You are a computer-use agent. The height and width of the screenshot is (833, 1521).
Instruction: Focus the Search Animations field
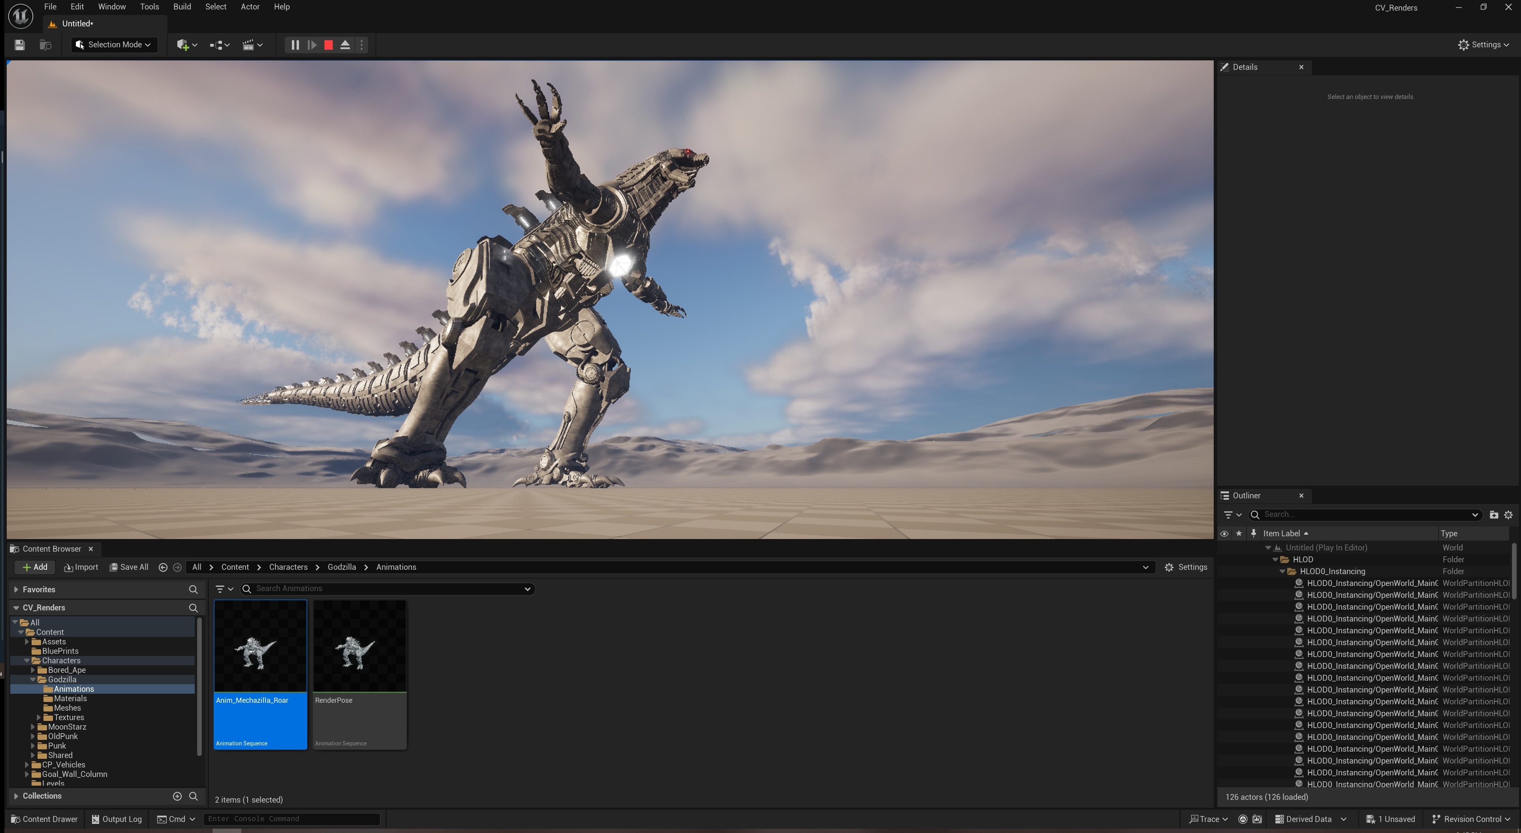[x=387, y=590]
